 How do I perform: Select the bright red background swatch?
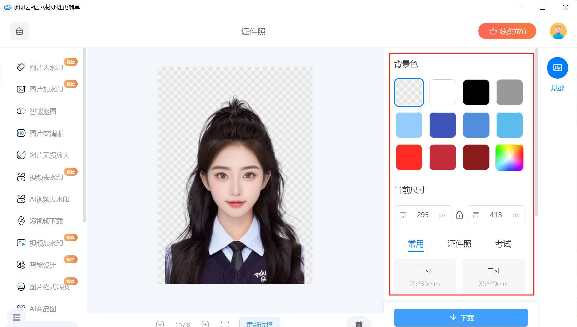coord(409,157)
